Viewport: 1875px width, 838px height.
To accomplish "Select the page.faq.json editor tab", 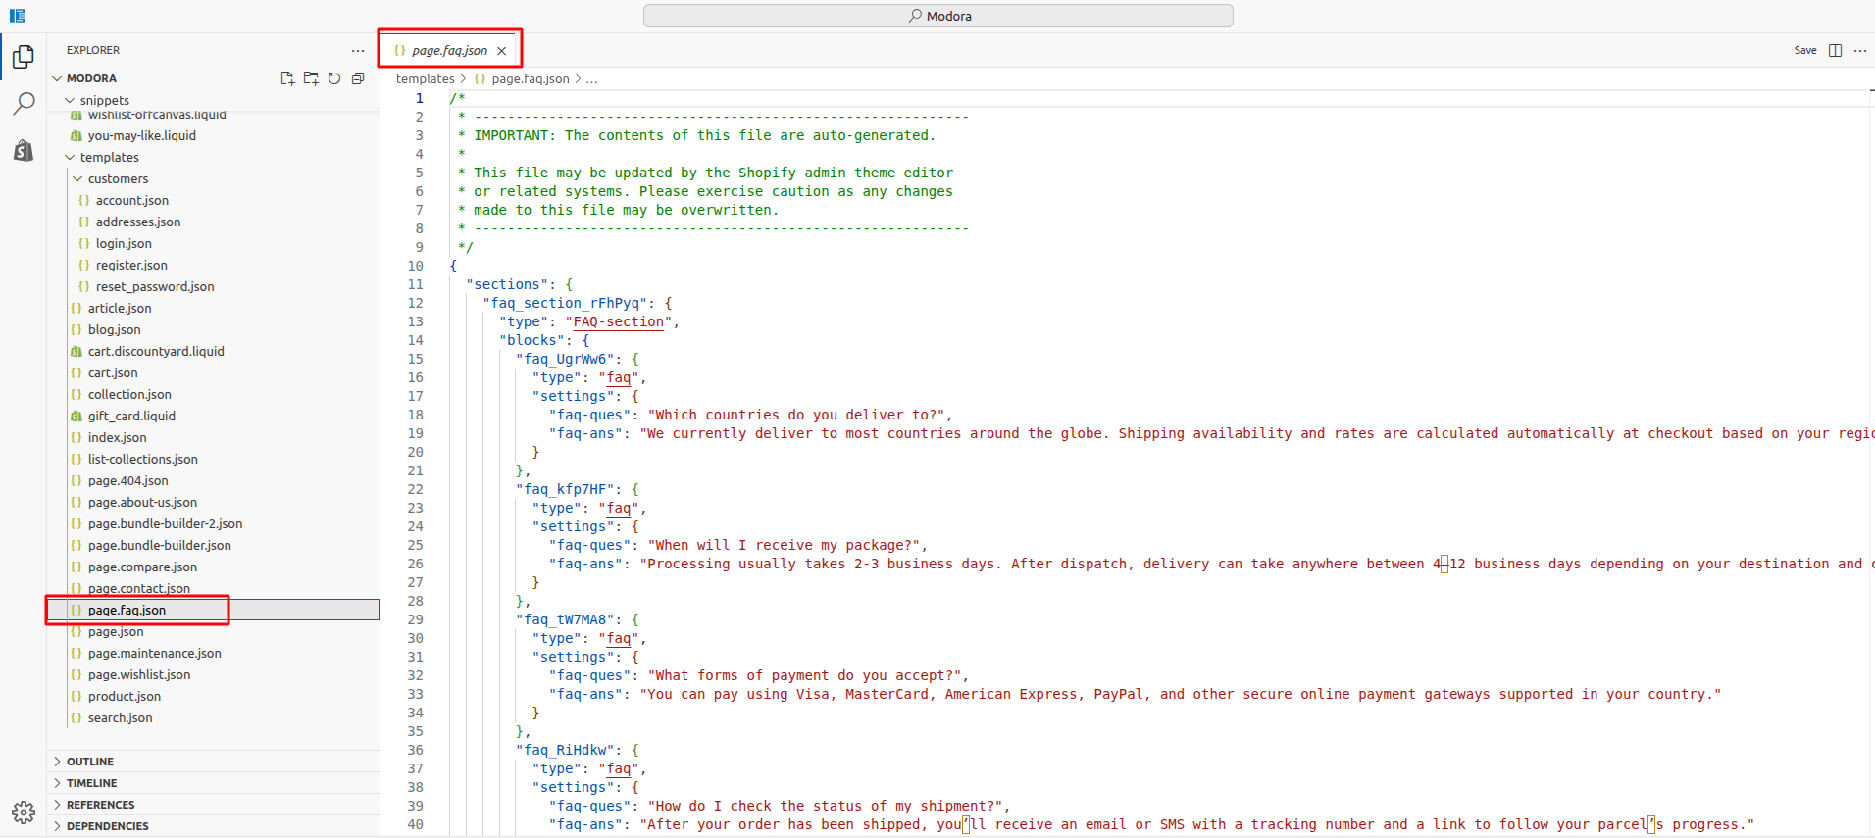I will (449, 50).
